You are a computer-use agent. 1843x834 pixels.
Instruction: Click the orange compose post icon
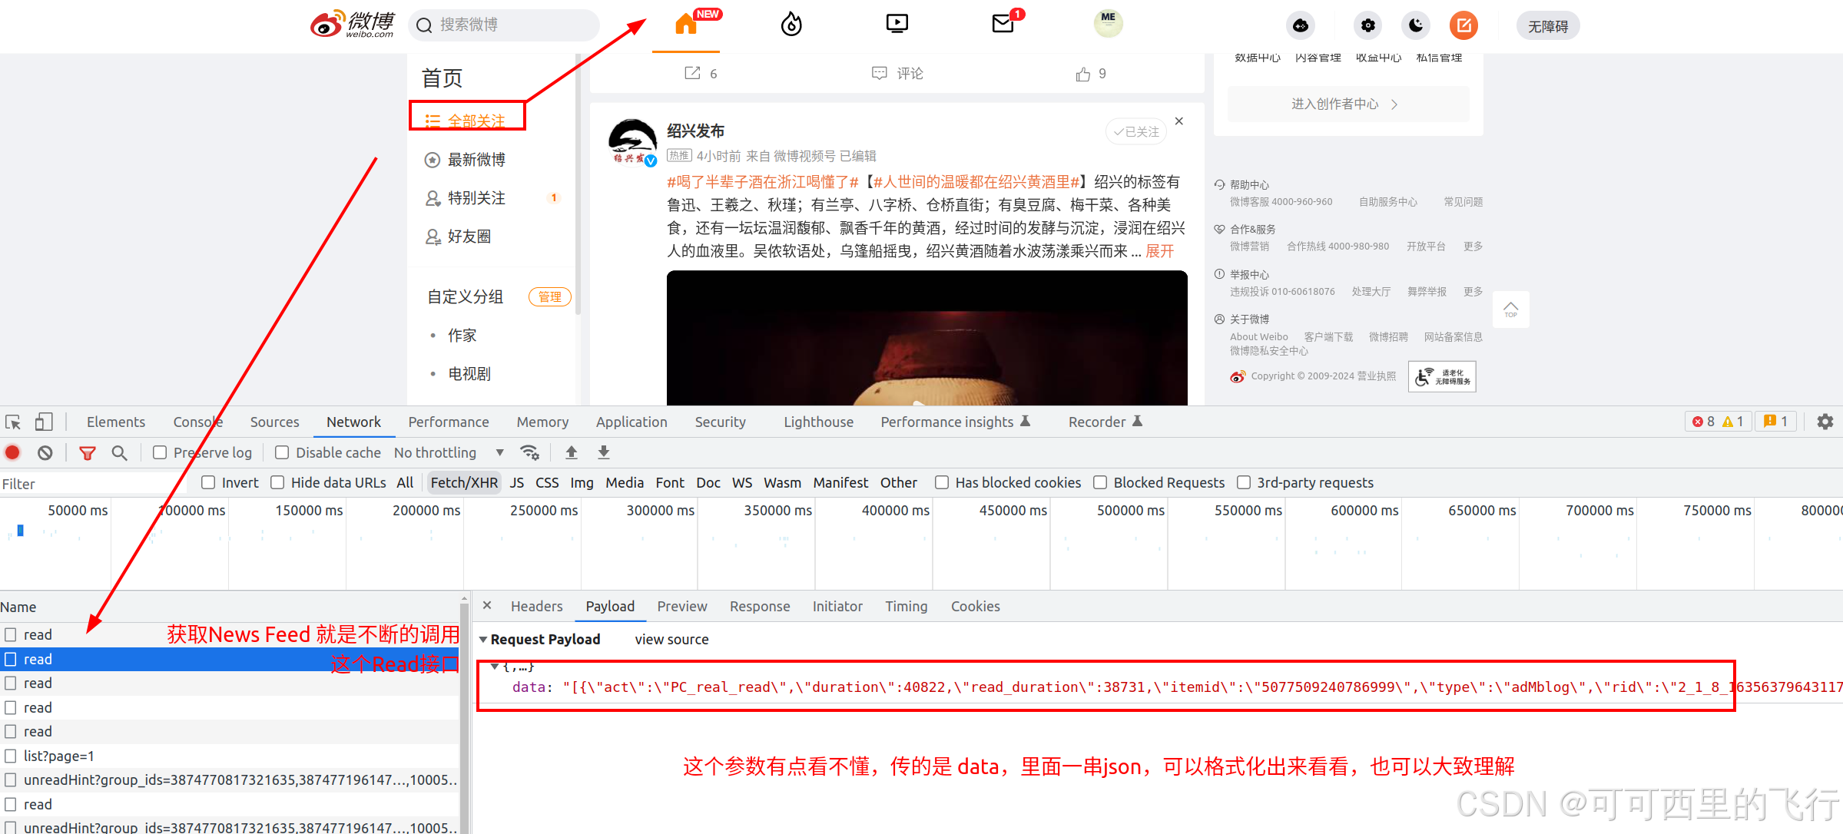click(1463, 26)
